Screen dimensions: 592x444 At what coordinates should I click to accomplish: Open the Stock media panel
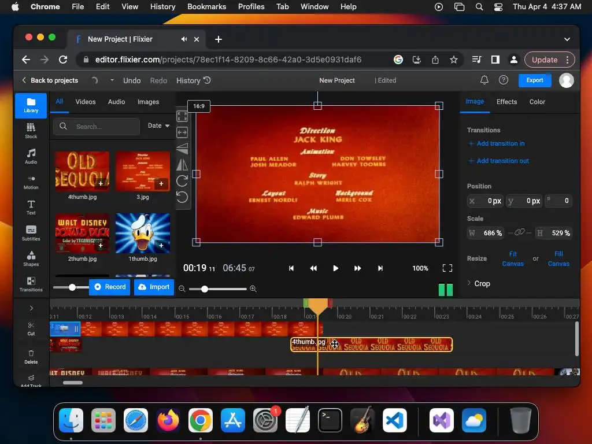(x=31, y=131)
